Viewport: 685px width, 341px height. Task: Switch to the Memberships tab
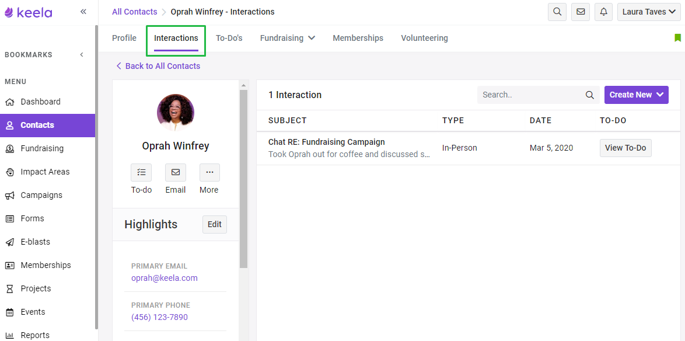[358, 38]
